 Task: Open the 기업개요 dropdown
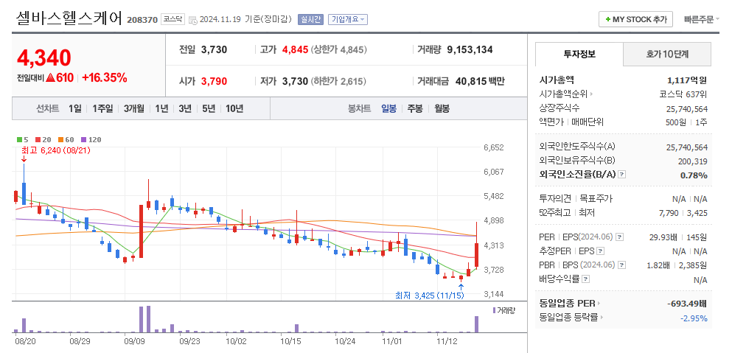348,20
